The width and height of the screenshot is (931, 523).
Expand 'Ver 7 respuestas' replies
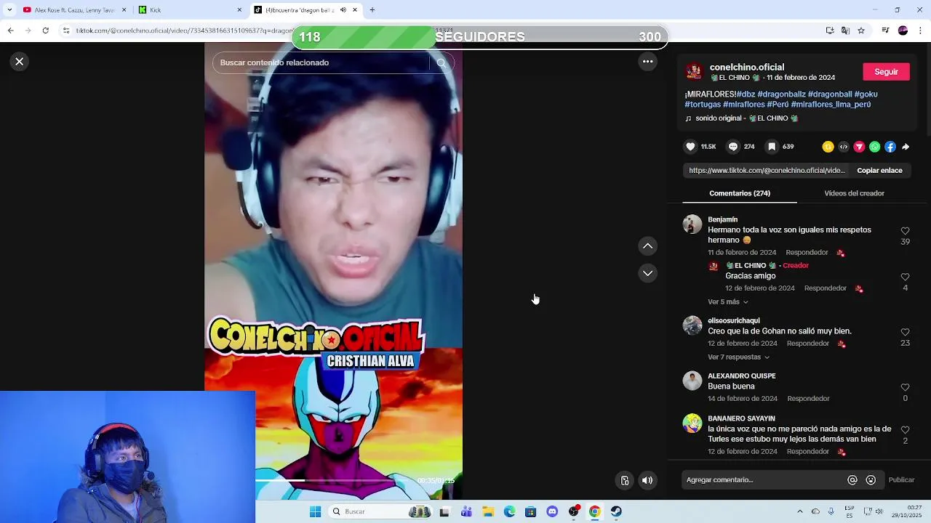tap(738, 357)
